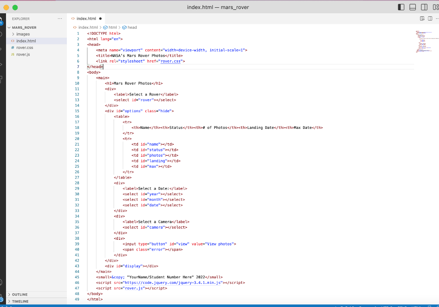Open Run and Debug view

1,64
